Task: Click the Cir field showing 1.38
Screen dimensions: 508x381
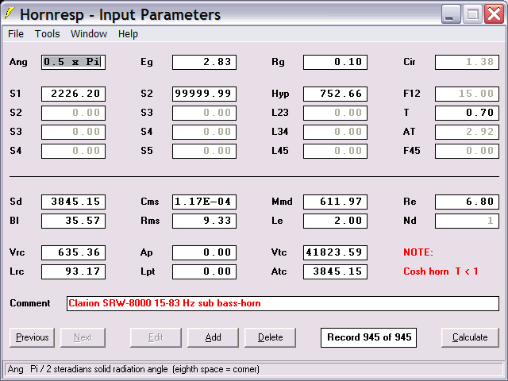Action: [467, 62]
